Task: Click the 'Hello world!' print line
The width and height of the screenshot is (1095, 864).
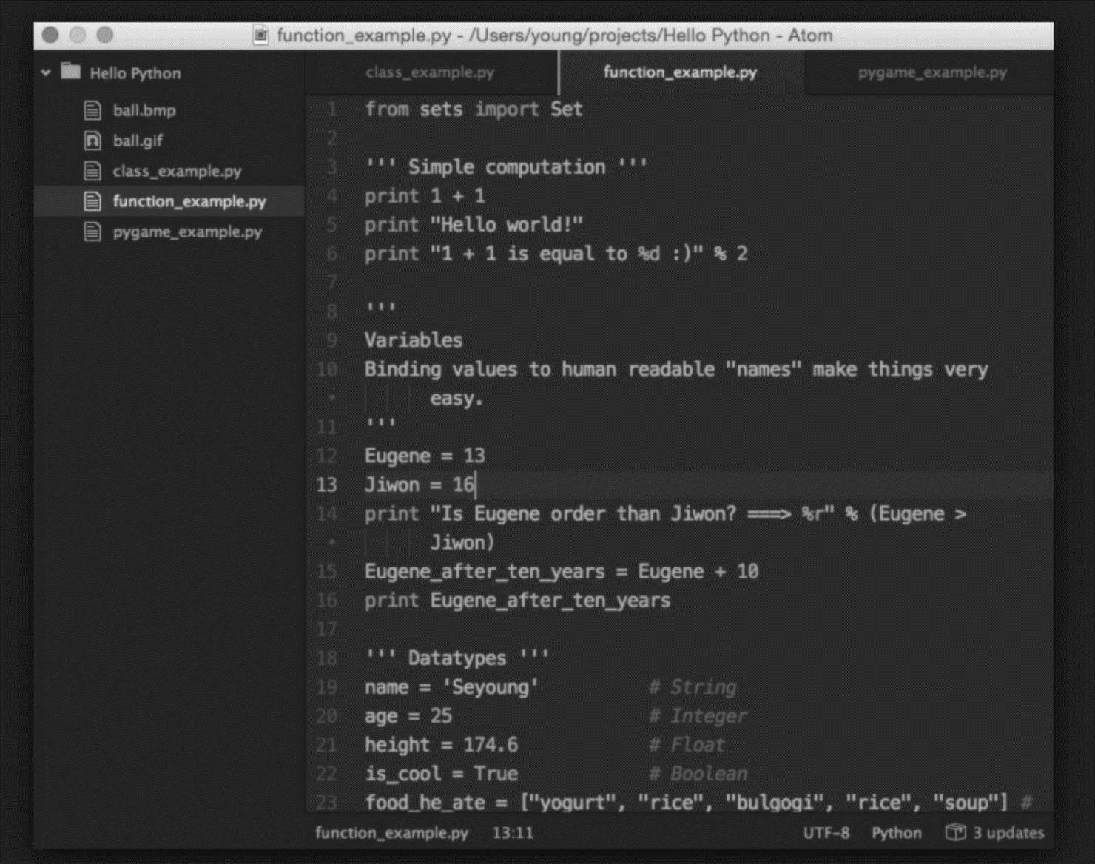Action: (474, 225)
